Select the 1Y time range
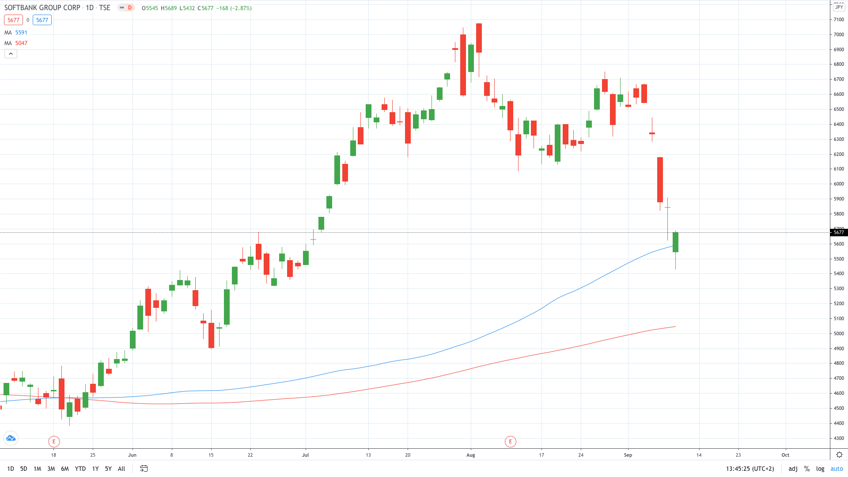This screenshot has width=848, height=477. coord(95,469)
